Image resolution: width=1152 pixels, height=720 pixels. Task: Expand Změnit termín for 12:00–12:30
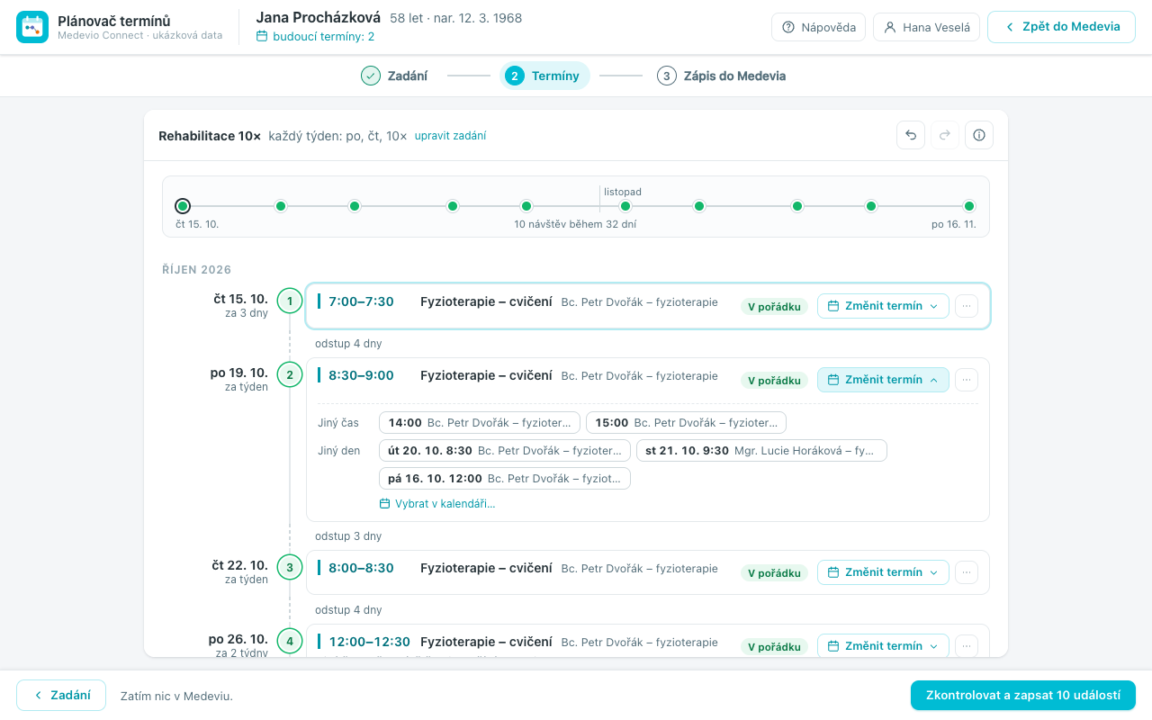pyautogui.click(x=883, y=646)
